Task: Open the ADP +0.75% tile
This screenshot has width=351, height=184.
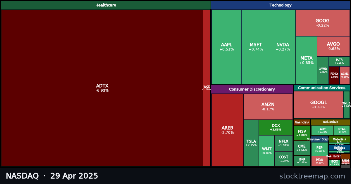Action: [x=322, y=130]
